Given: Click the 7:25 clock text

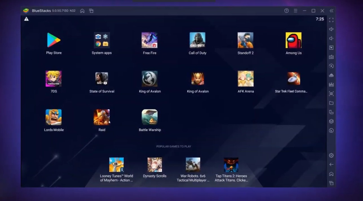Looking at the screenshot, I should point(320,19).
